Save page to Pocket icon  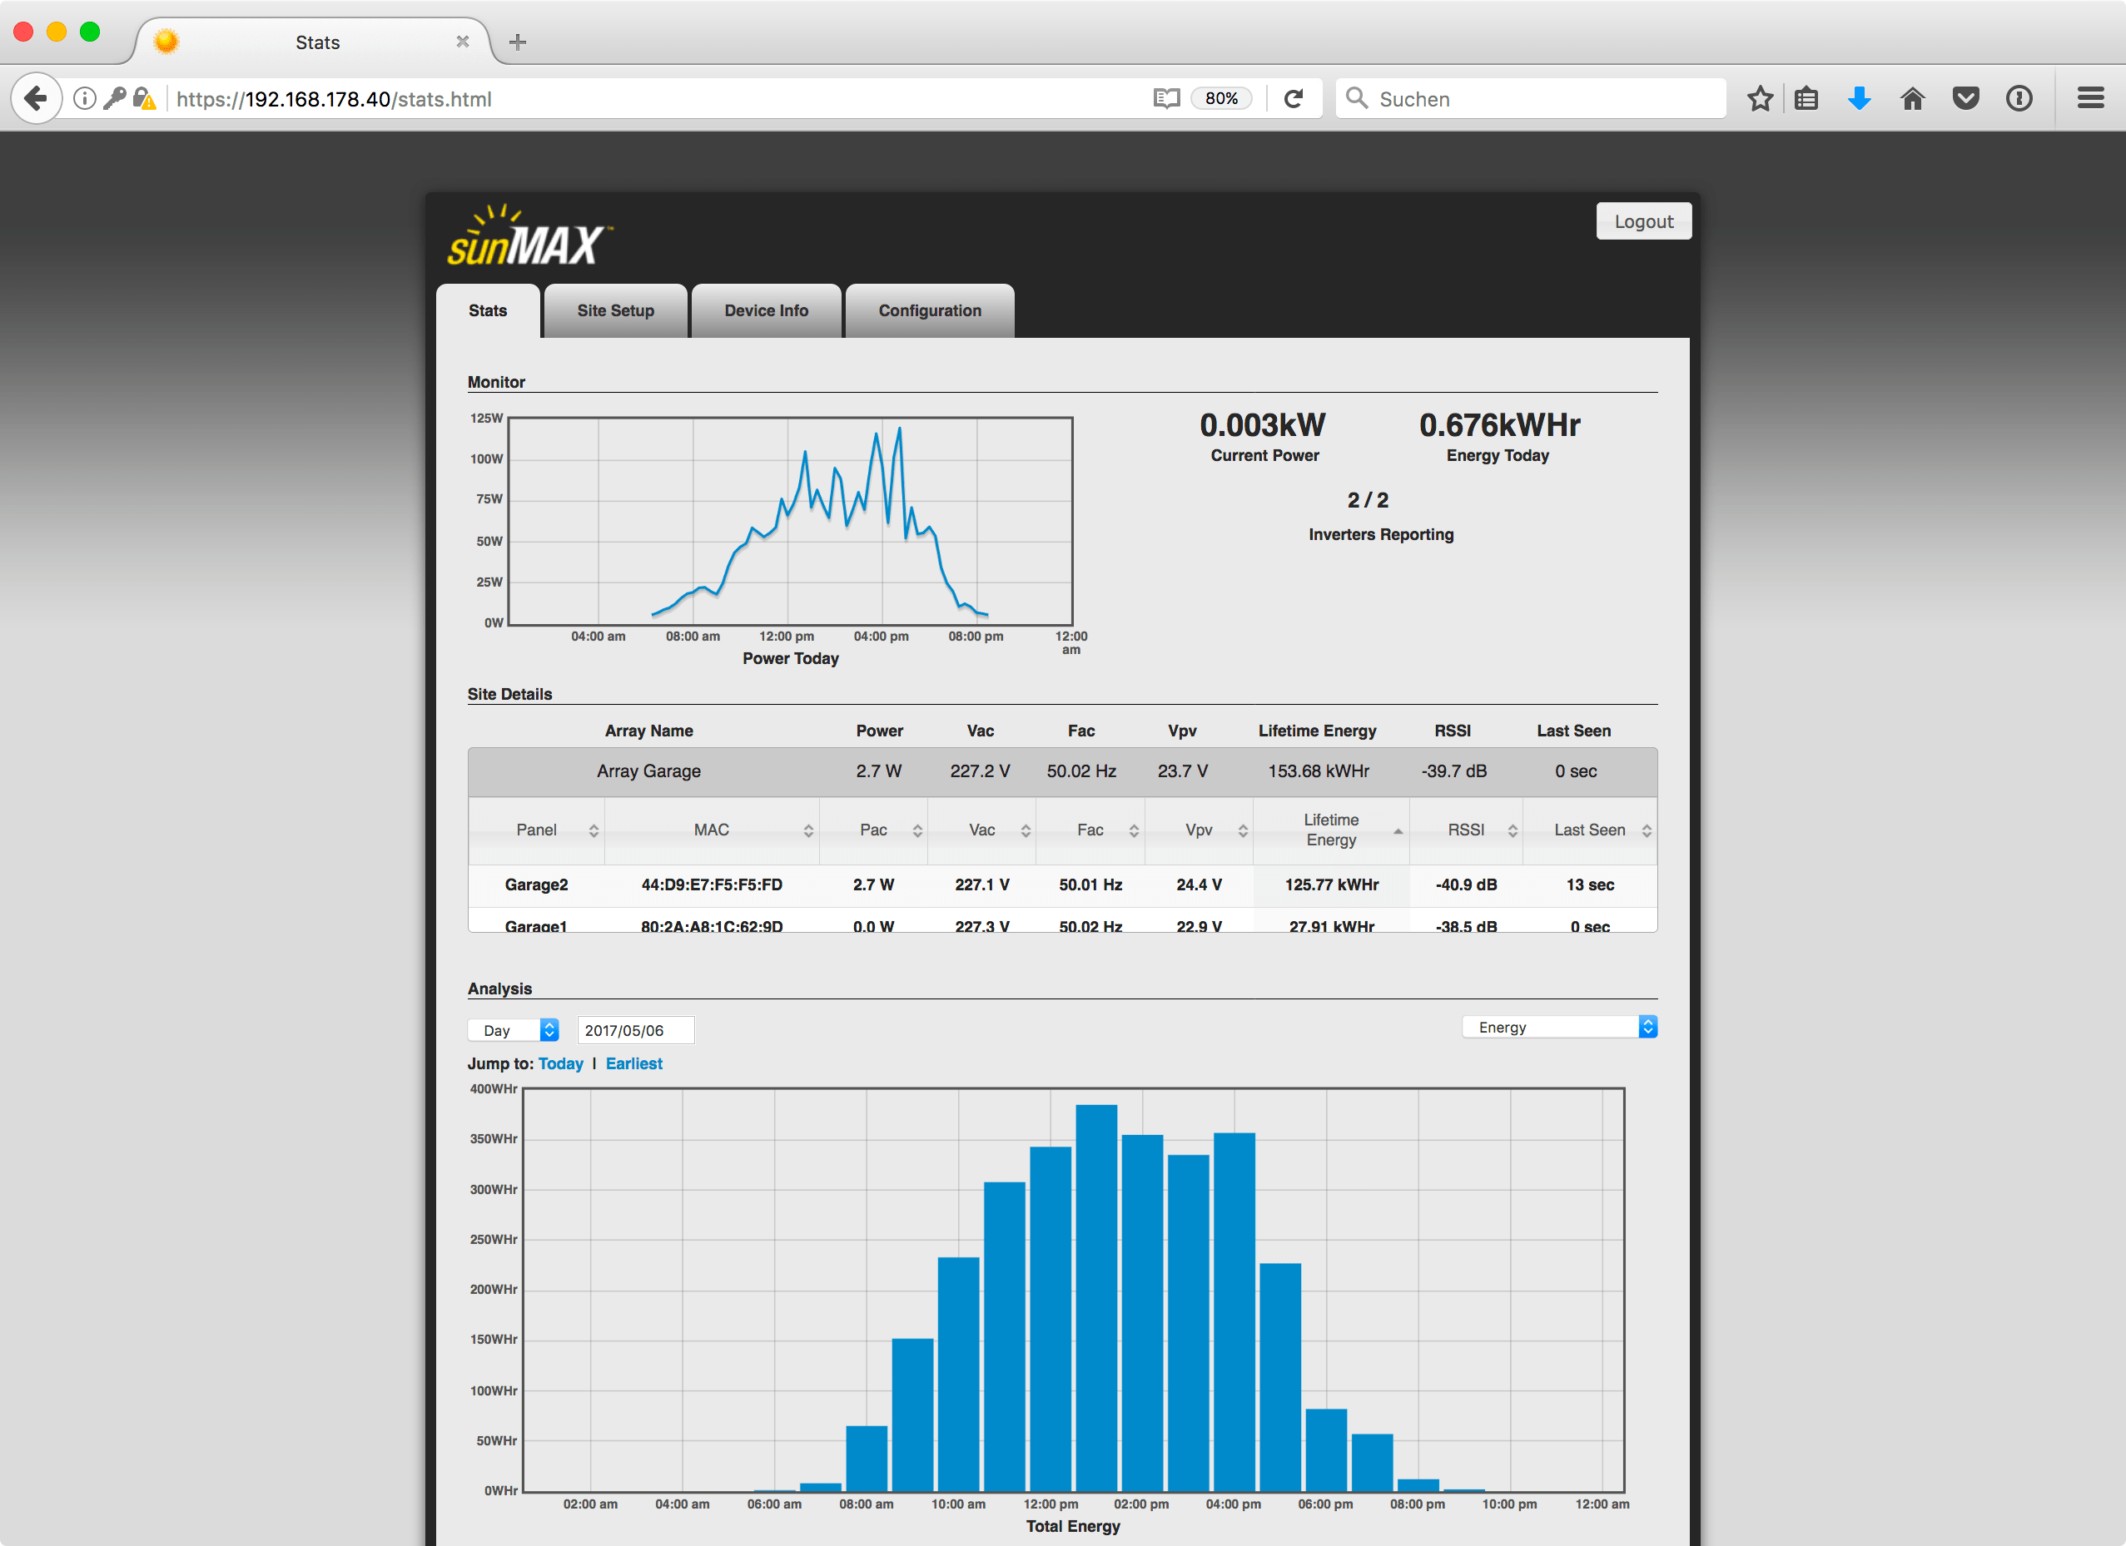1965,98
